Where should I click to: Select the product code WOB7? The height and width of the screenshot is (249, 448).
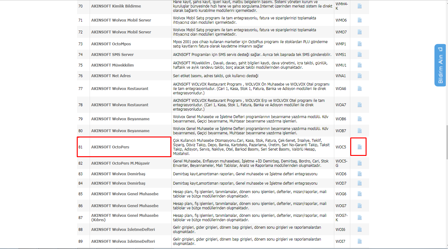pos(341,131)
